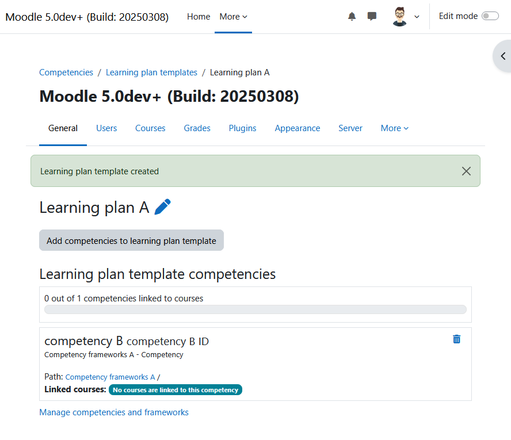This screenshot has height=440, width=511.
Task: Switch to the Users tab
Action: 106,128
